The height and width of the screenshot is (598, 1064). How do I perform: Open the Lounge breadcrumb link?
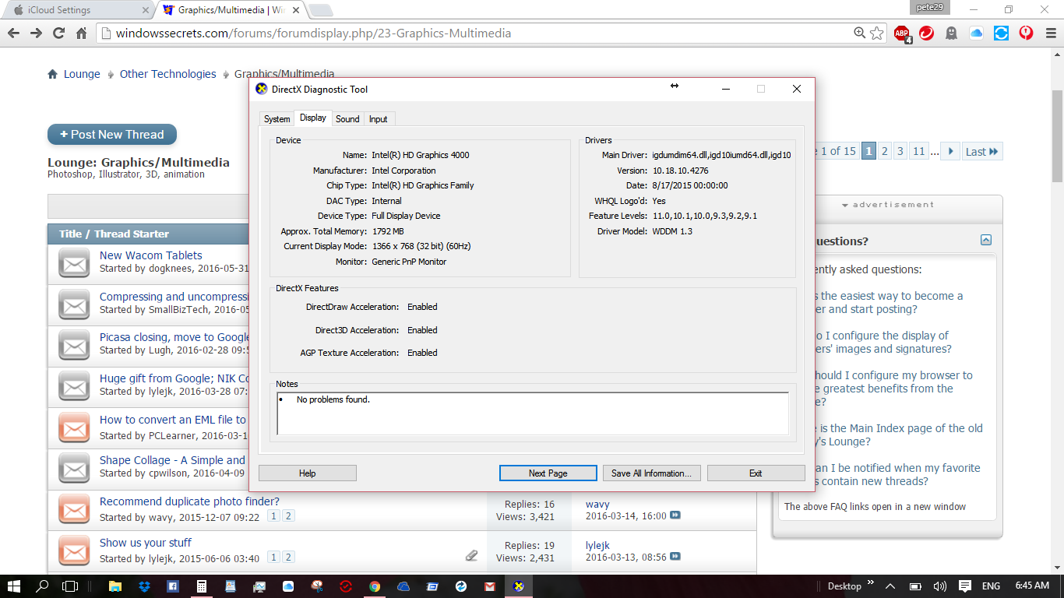click(x=82, y=75)
